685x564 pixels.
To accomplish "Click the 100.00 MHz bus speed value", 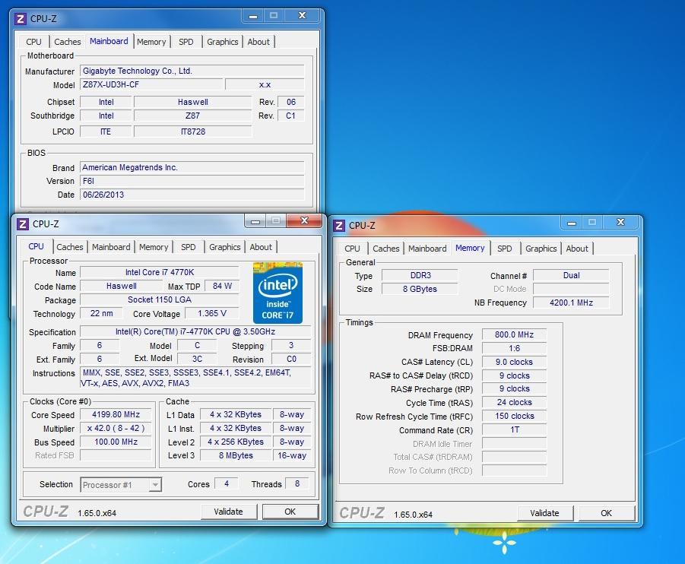I will [x=116, y=442].
